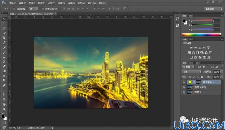The width and height of the screenshot is (225, 130).
Task: Change screen mode at toolbox bottom
Action: [4, 127]
